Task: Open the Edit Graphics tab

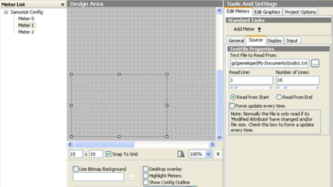Action: pos(267,12)
